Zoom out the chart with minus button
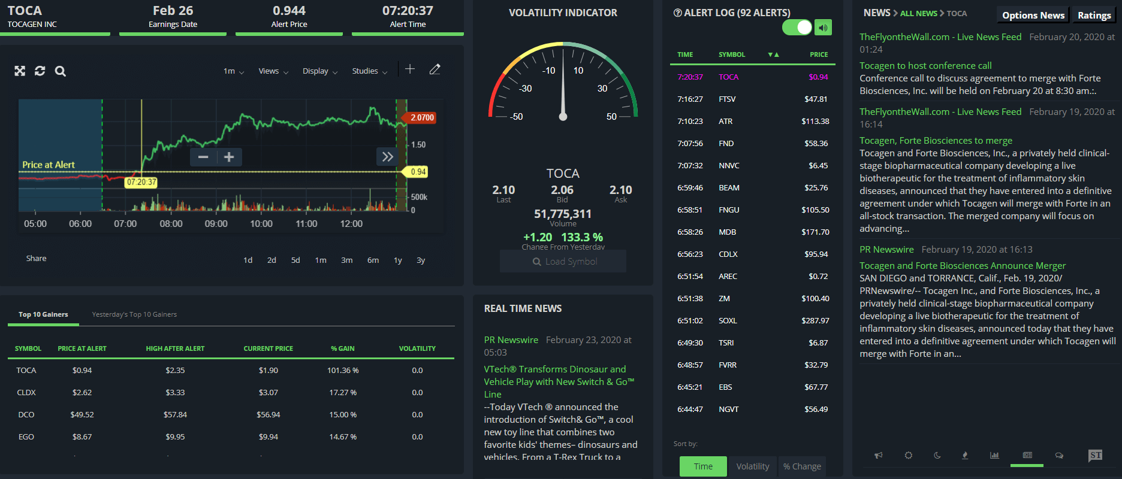This screenshot has width=1122, height=479. [203, 157]
